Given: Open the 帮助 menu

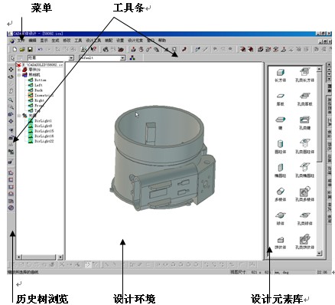Looking at the screenshot, I should [x=162, y=41].
